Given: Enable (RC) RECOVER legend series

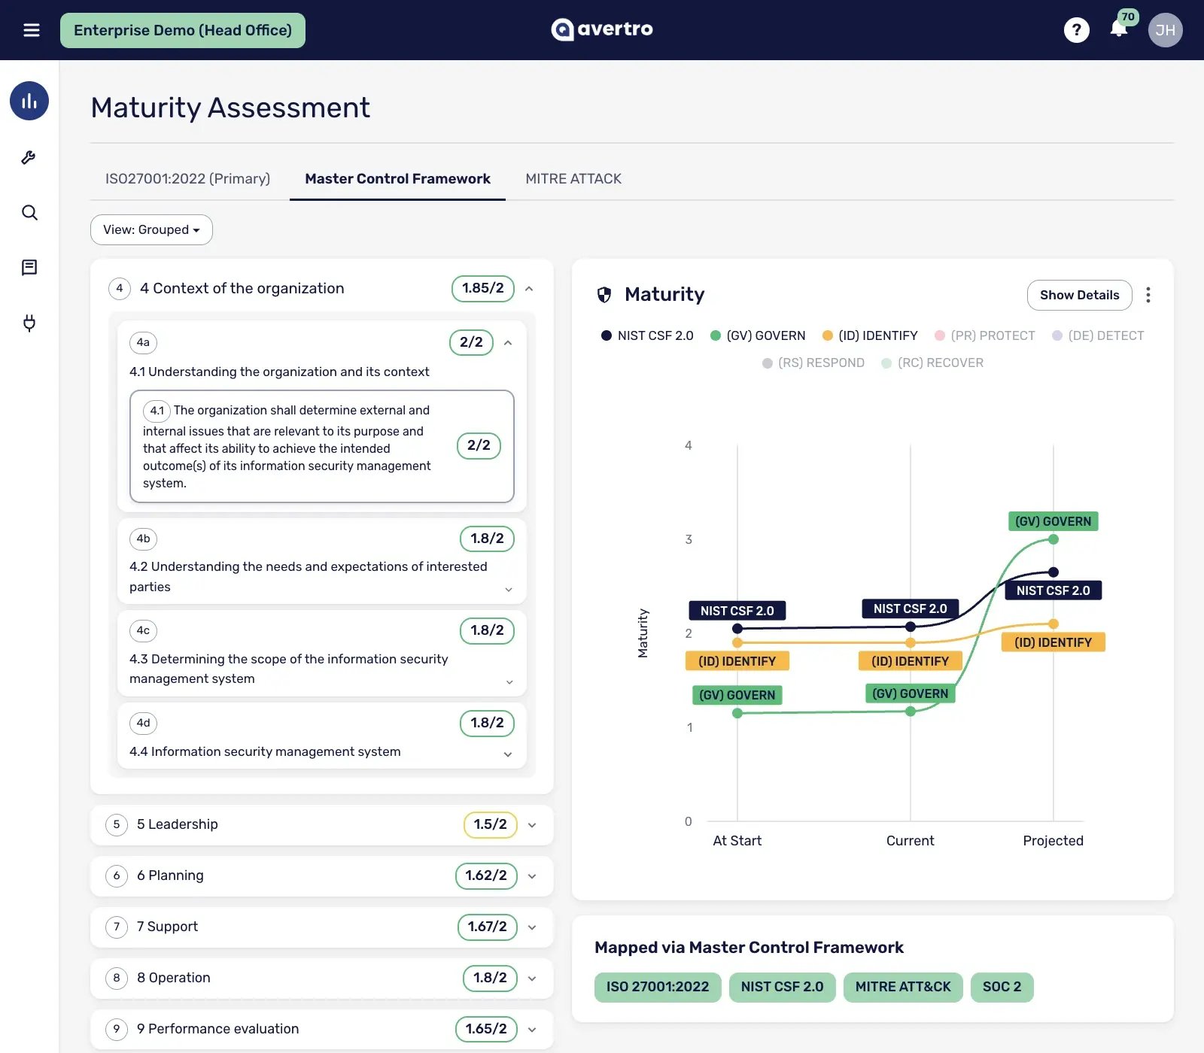Looking at the screenshot, I should pos(932,363).
